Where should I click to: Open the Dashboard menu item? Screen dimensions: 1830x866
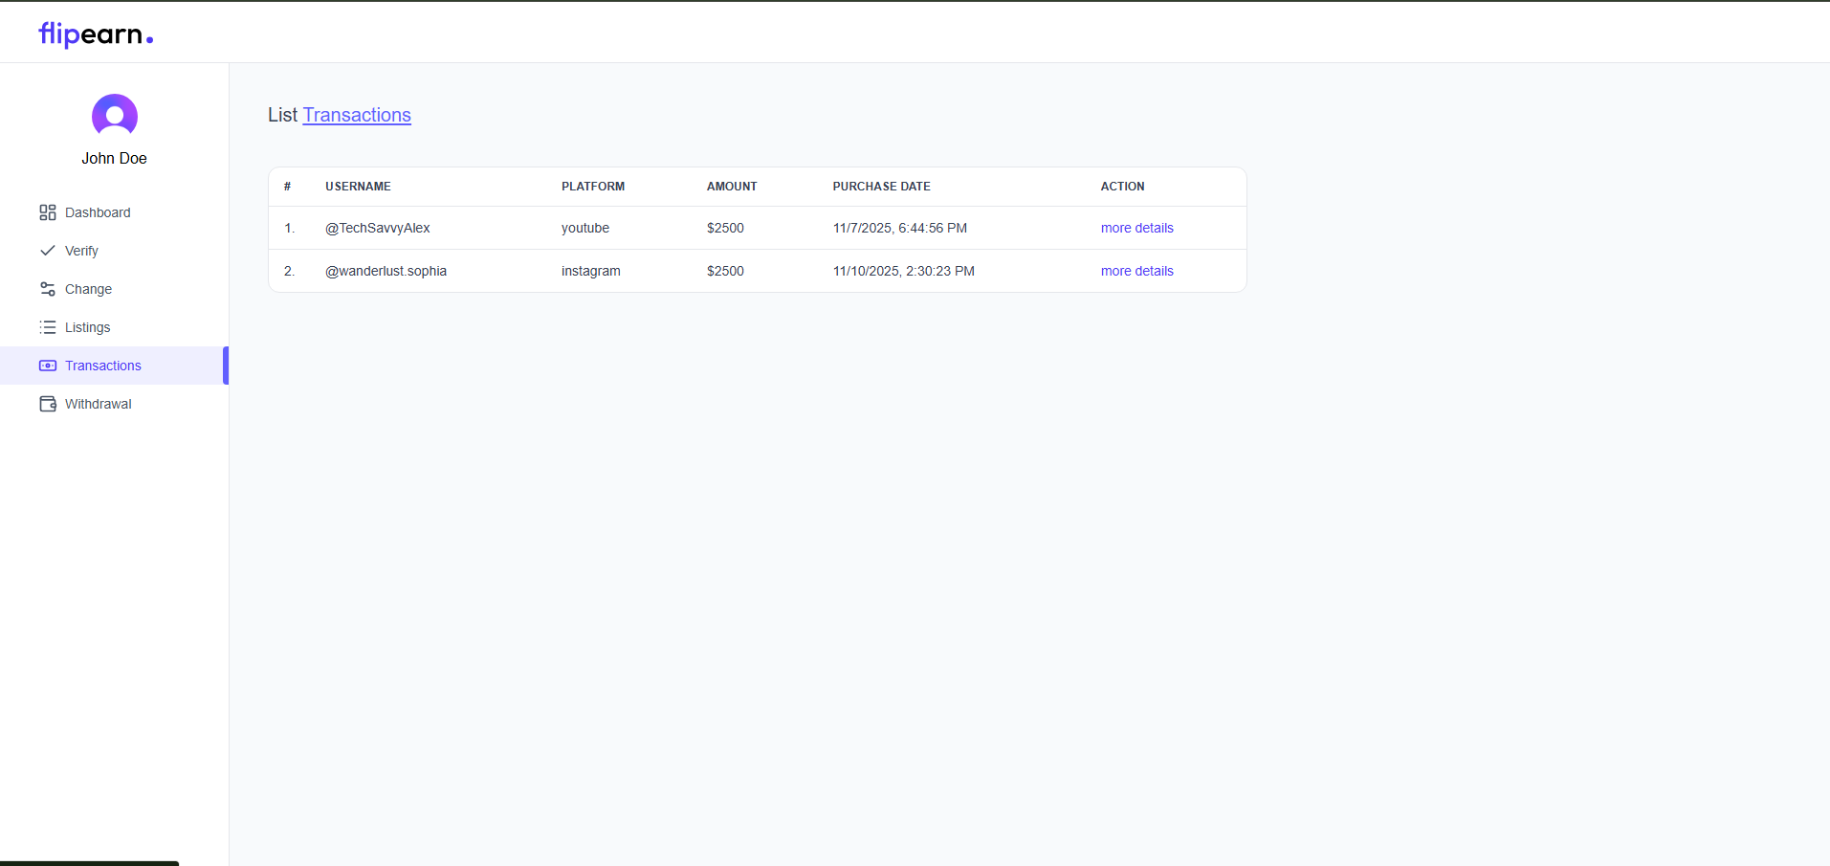tap(98, 212)
